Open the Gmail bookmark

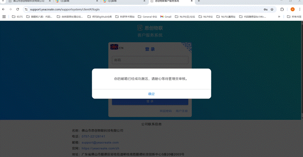point(166,17)
